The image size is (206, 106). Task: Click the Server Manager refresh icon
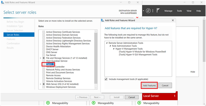(148, 11)
